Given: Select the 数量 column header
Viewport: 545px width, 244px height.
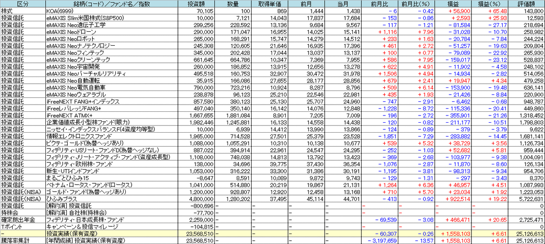Looking at the screenshot, I should pos(233,3).
